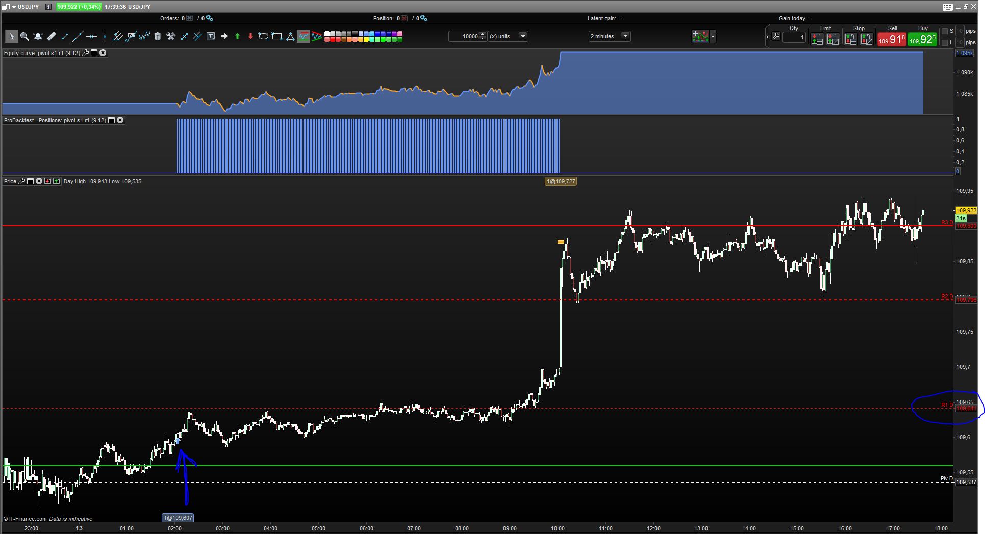The height and width of the screenshot is (534, 985).
Task: Open the hammer and wrench tools icon
Action: (171, 36)
